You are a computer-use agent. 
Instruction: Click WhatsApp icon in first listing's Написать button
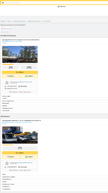[x=26, y=76]
